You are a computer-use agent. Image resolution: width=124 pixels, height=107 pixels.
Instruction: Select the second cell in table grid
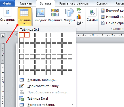click(27, 35)
